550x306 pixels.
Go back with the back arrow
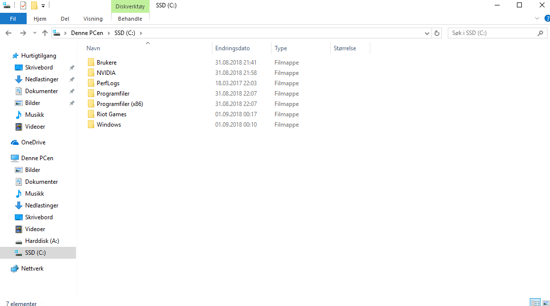[x=9, y=33]
